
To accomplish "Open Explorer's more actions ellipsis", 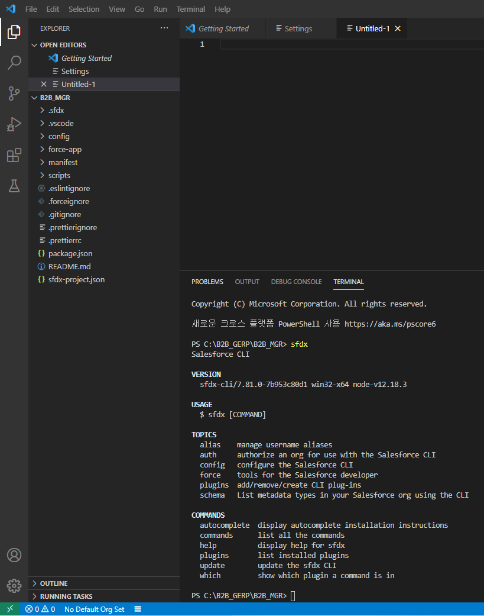I will tap(164, 28).
